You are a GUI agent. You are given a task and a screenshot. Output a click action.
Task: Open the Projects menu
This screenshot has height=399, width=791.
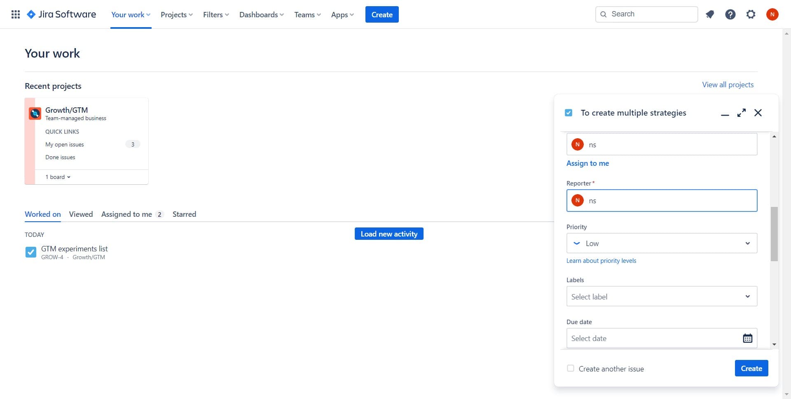point(176,14)
